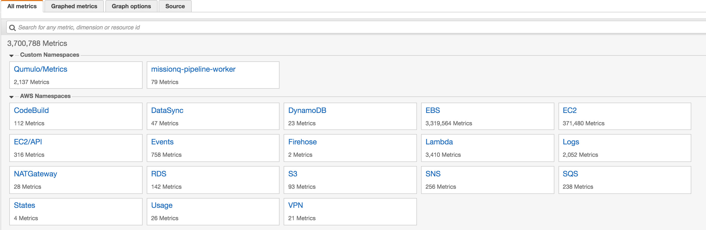Open the missionq-pipeline-worker namespace
706x230 pixels.
pos(193,69)
